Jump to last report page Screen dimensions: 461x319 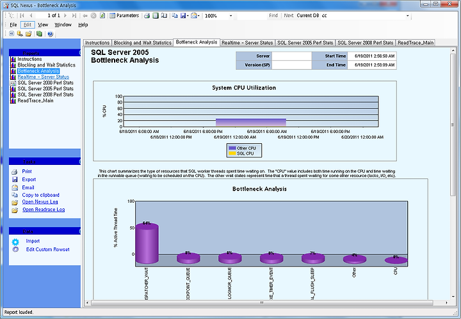(74, 15)
